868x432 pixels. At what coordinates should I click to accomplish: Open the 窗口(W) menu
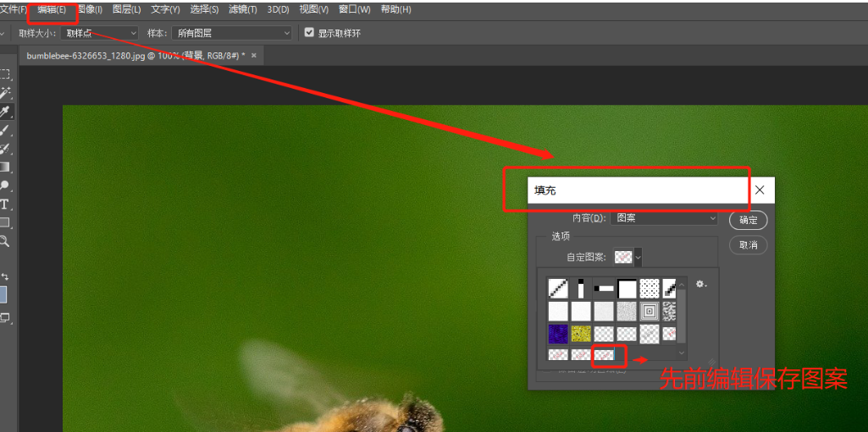click(354, 9)
